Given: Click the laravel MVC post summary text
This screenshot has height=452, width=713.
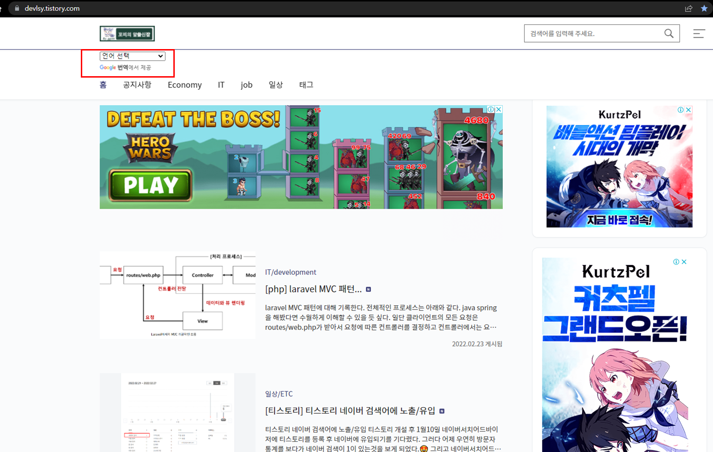Looking at the screenshot, I should coord(381,317).
